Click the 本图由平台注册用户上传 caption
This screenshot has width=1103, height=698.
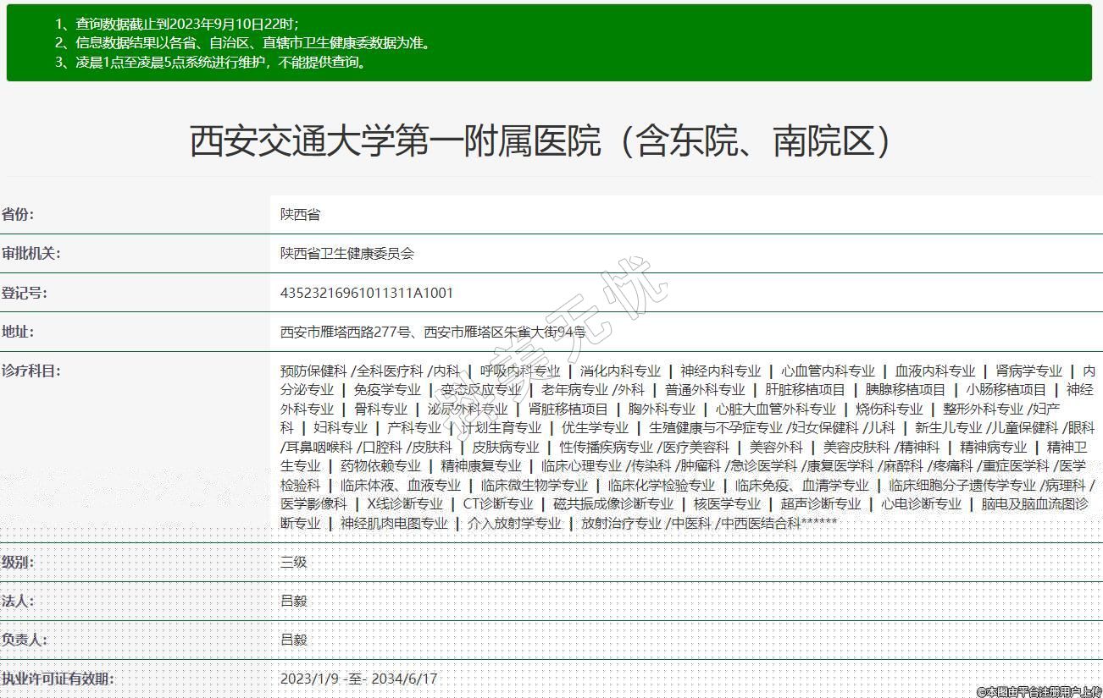pyautogui.click(x=1039, y=691)
